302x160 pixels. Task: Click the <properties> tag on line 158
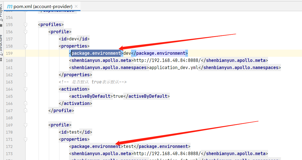[x=74, y=46]
